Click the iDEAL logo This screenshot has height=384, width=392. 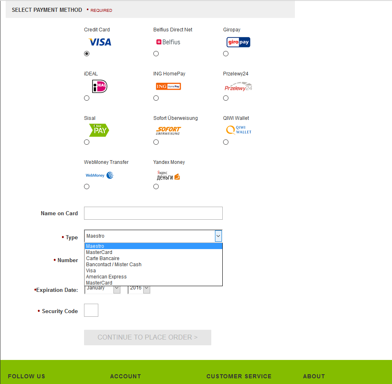(100, 86)
